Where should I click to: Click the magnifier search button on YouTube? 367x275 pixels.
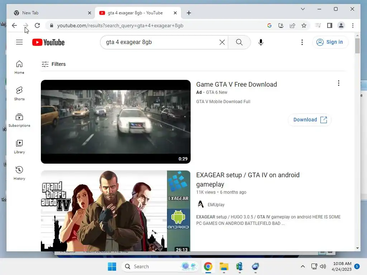[239, 42]
